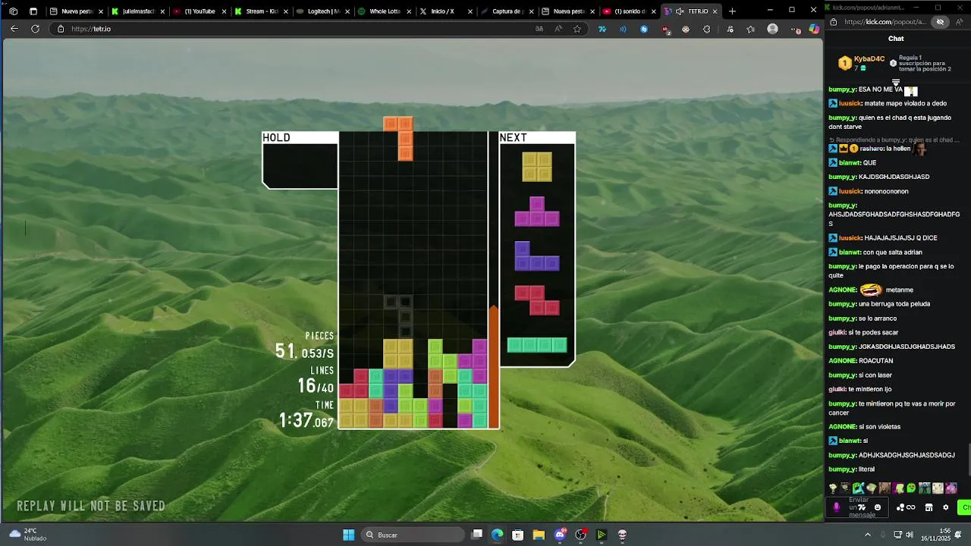Open the Kick chat shop icon

(929, 507)
